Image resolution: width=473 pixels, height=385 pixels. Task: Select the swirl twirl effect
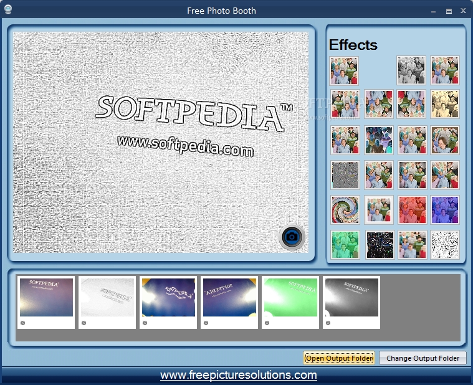[x=345, y=210]
